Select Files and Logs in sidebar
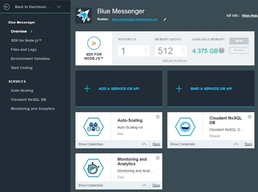258x192 pixels. click(24, 50)
